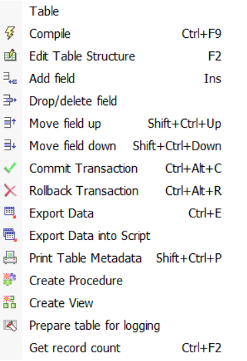247x361 pixels.
Task: Click the Drop/delete field icon
Action: [x=10, y=100]
